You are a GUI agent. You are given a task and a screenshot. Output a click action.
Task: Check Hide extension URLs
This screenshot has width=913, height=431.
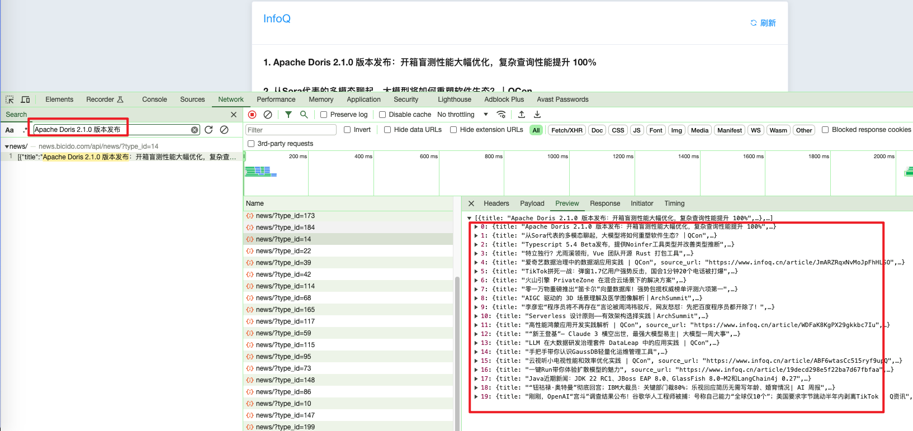point(453,130)
